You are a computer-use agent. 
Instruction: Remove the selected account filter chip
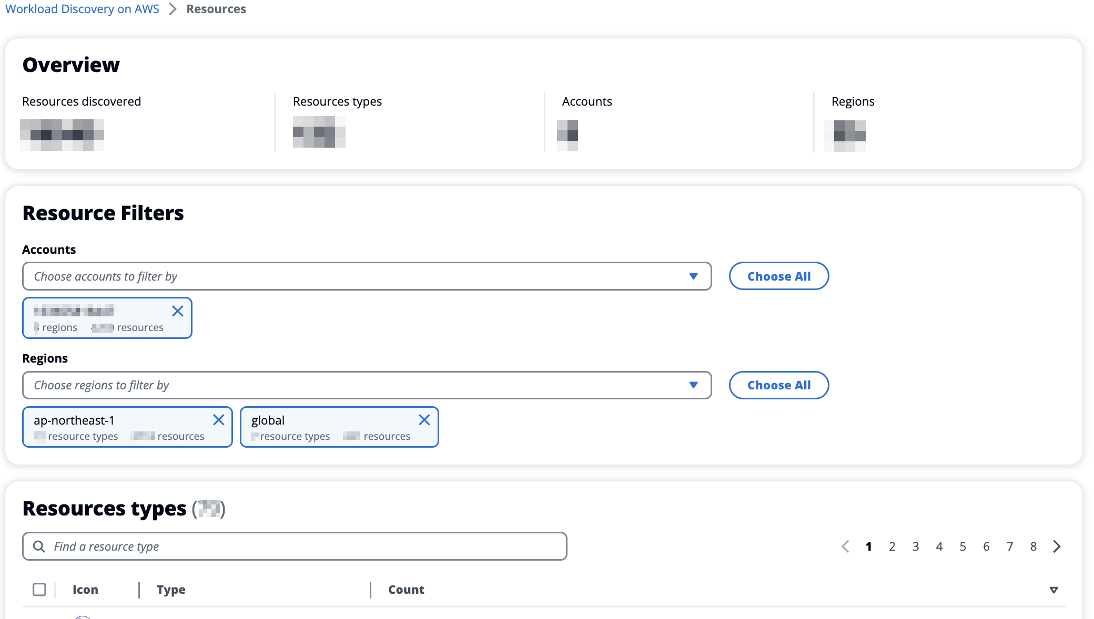coord(178,311)
